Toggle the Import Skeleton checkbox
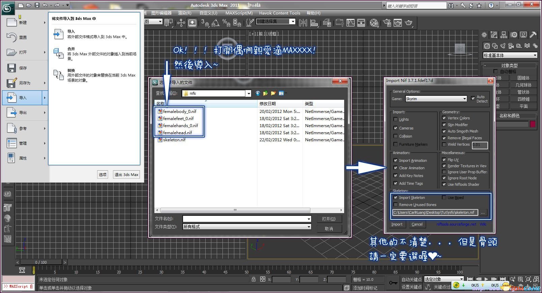The width and height of the screenshot is (542, 293). [395, 197]
